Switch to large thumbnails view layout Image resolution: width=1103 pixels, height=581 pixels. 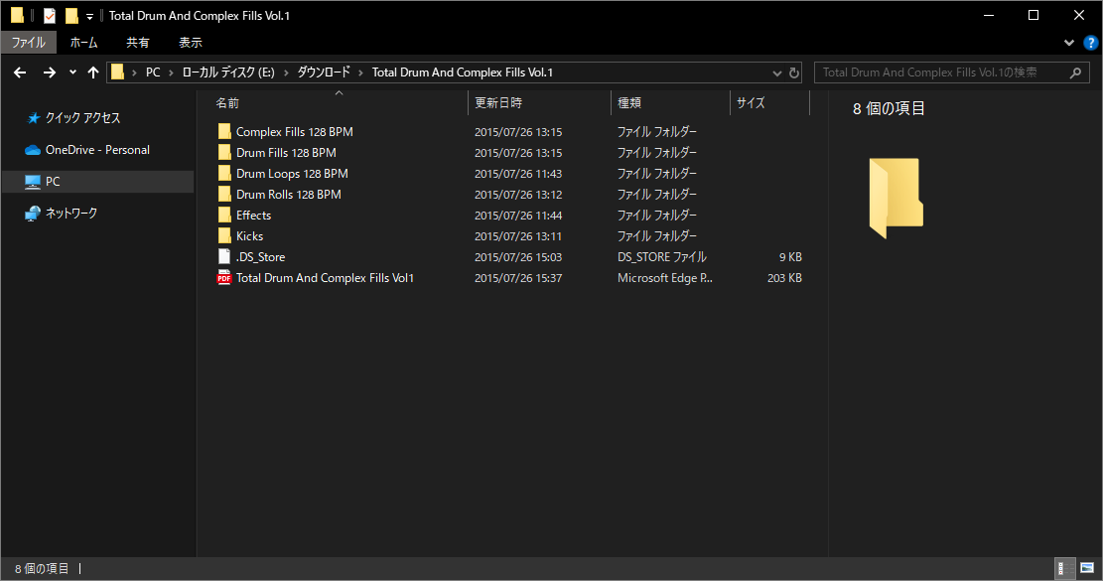(x=1087, y=568)
